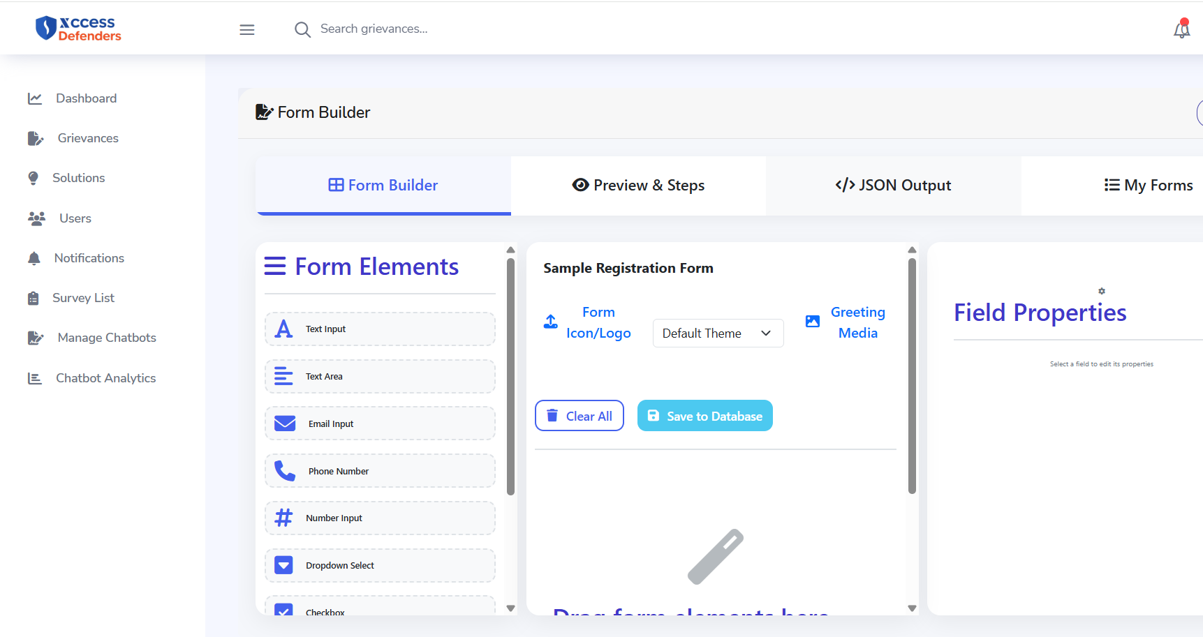Click the Xccess Defenders logo

(x=78, y=29)
